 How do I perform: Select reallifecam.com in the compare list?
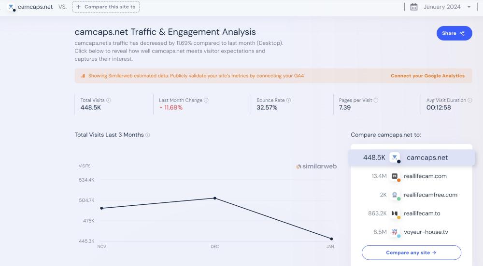pyautogui.click(x=425, y=176)
